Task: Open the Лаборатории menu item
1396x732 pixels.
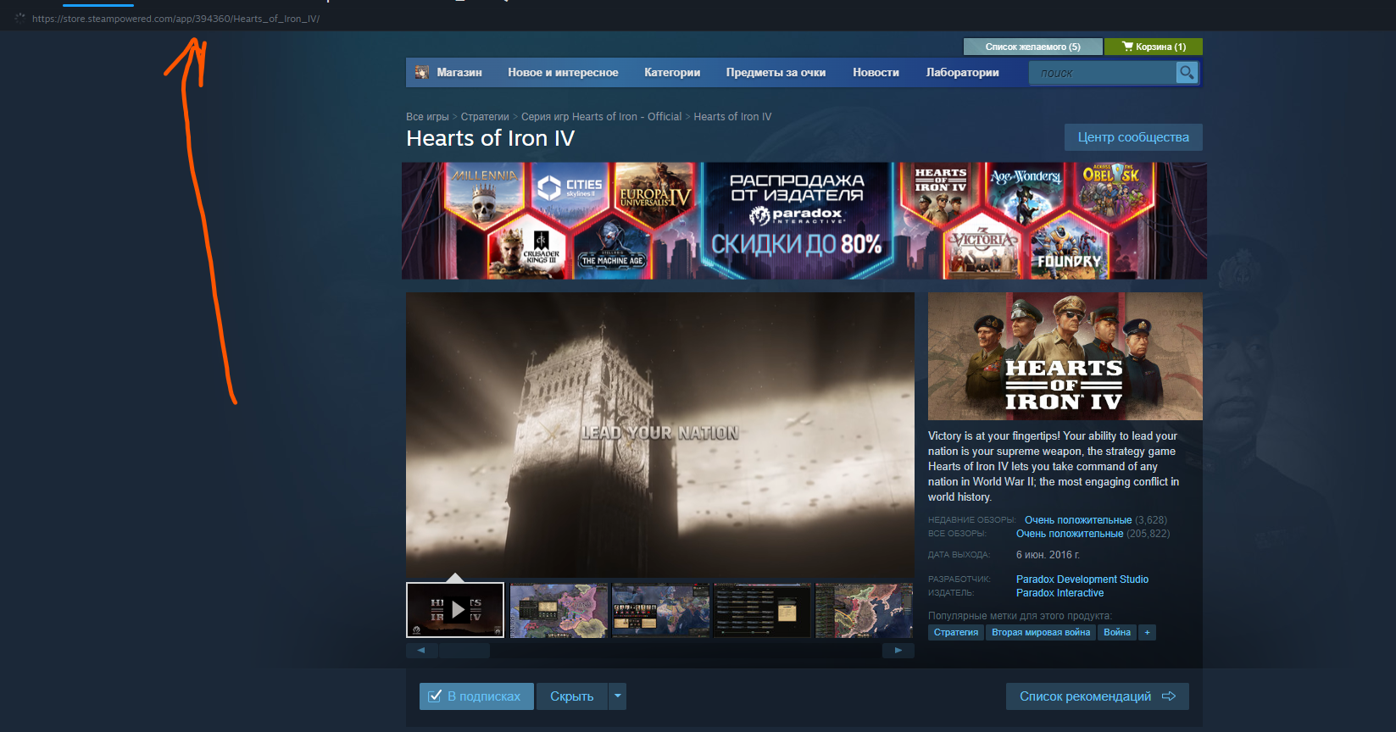Action: 962,73
